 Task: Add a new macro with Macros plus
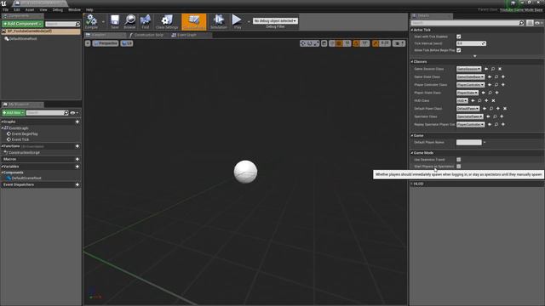click(77, 159)
